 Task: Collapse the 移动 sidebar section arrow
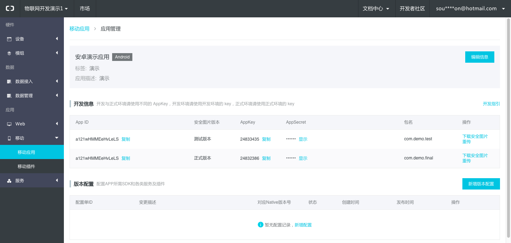click(57, 138)
